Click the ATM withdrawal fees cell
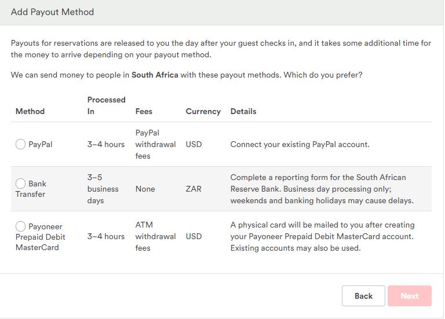 click(x=155, y=236)
